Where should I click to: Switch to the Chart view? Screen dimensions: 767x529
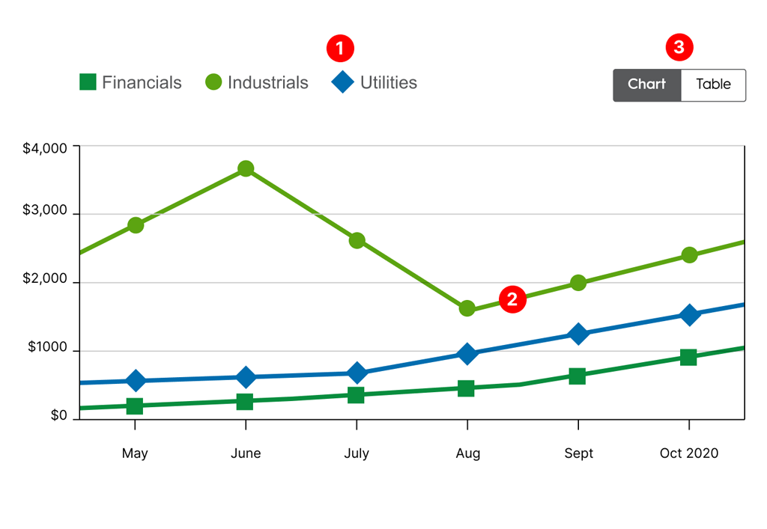(x=646, y=85)
